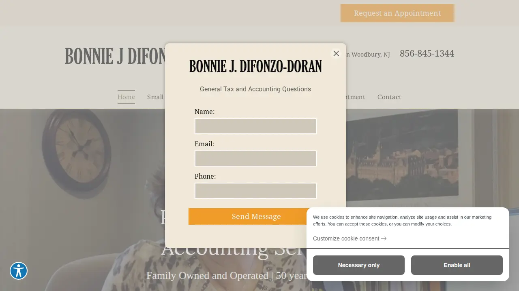Click the Bonnie J. DiFonzo-Doran popup logo
The width and height of the screenshot is (519, 291).
[x=255, y=66]
